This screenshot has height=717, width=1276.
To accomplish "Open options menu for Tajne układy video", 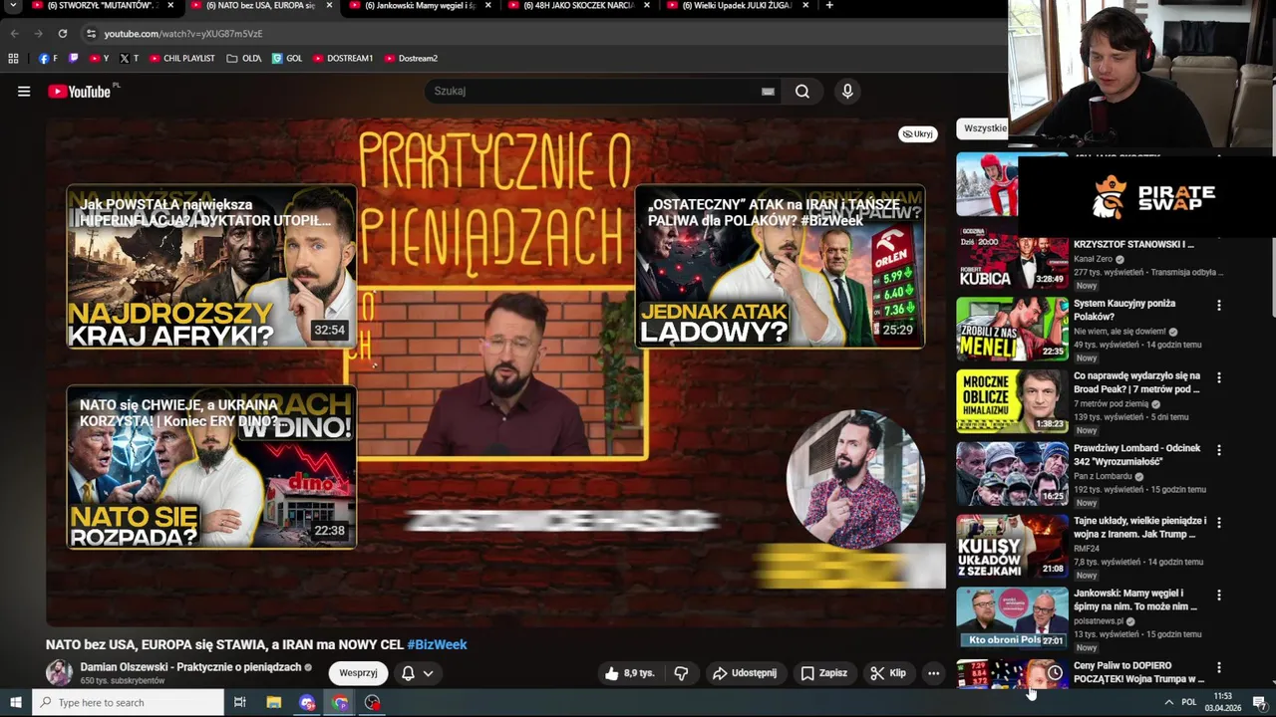I will click(x=1218, y=523).
